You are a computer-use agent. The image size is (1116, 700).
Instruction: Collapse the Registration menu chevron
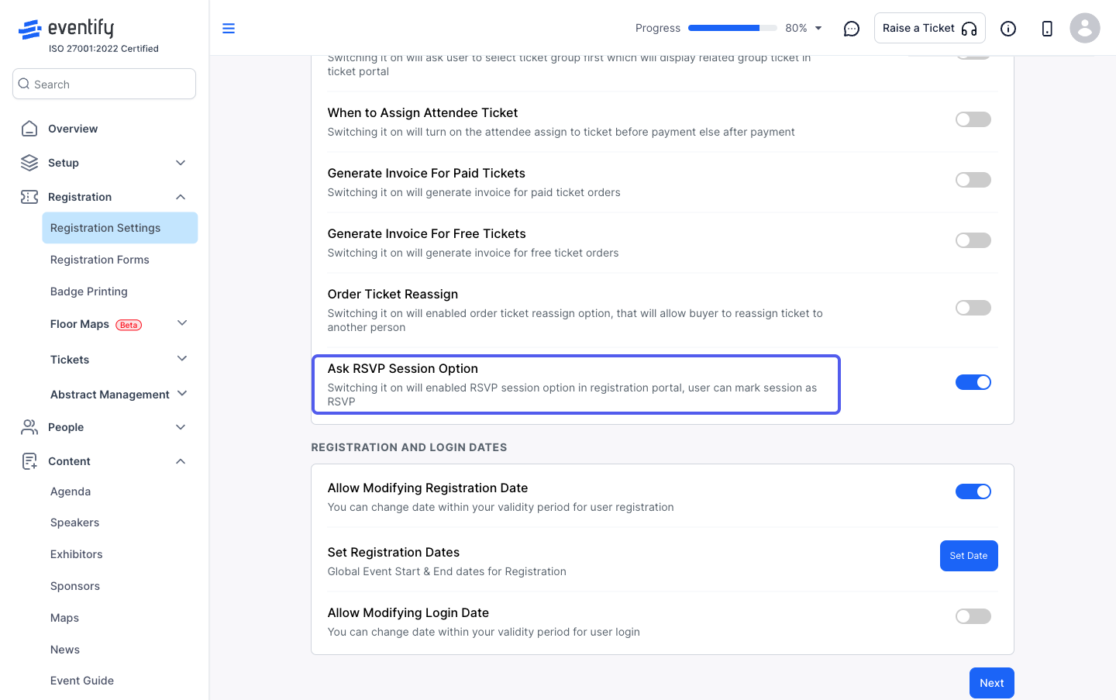click(181, 197)
